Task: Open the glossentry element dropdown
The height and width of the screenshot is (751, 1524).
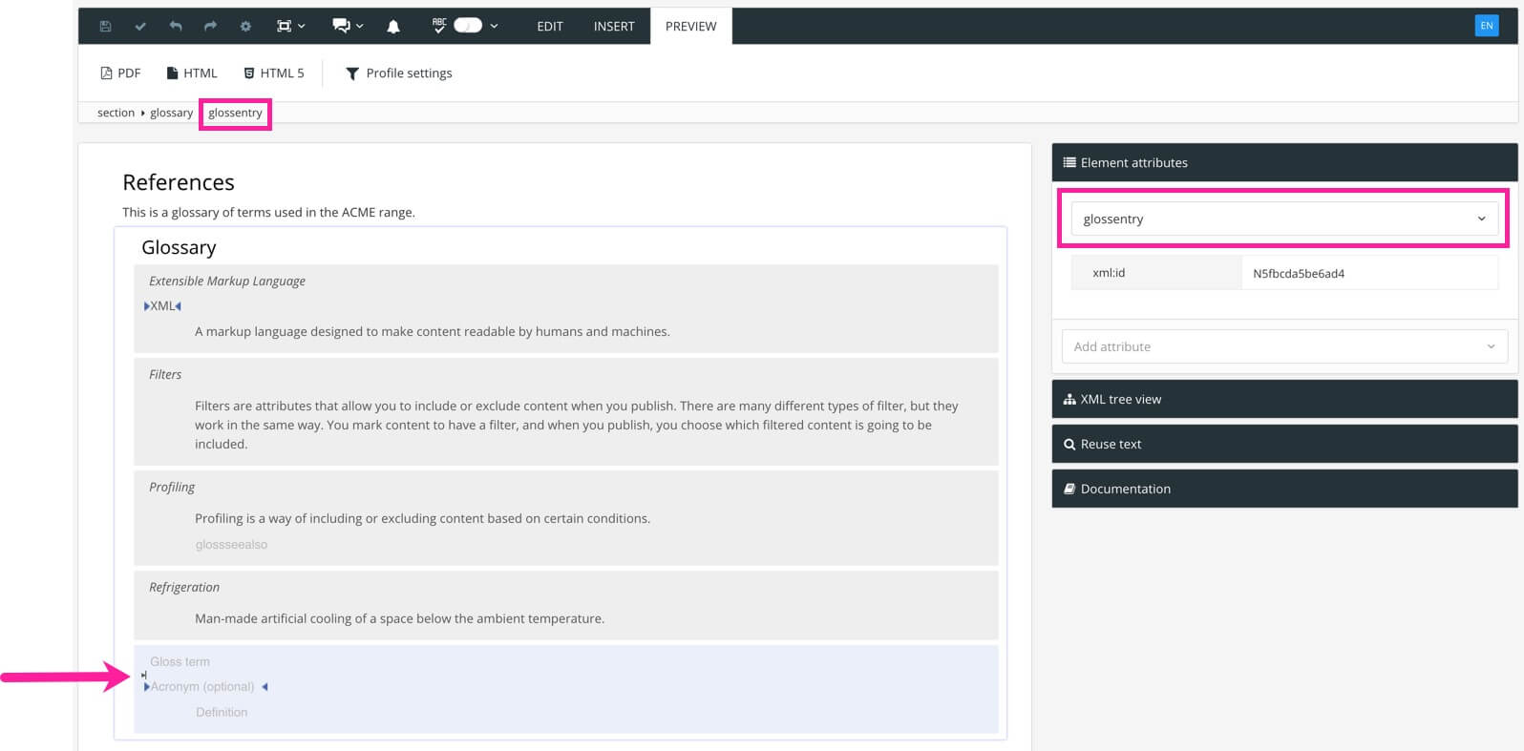Action: click(x=1283, y=219)
